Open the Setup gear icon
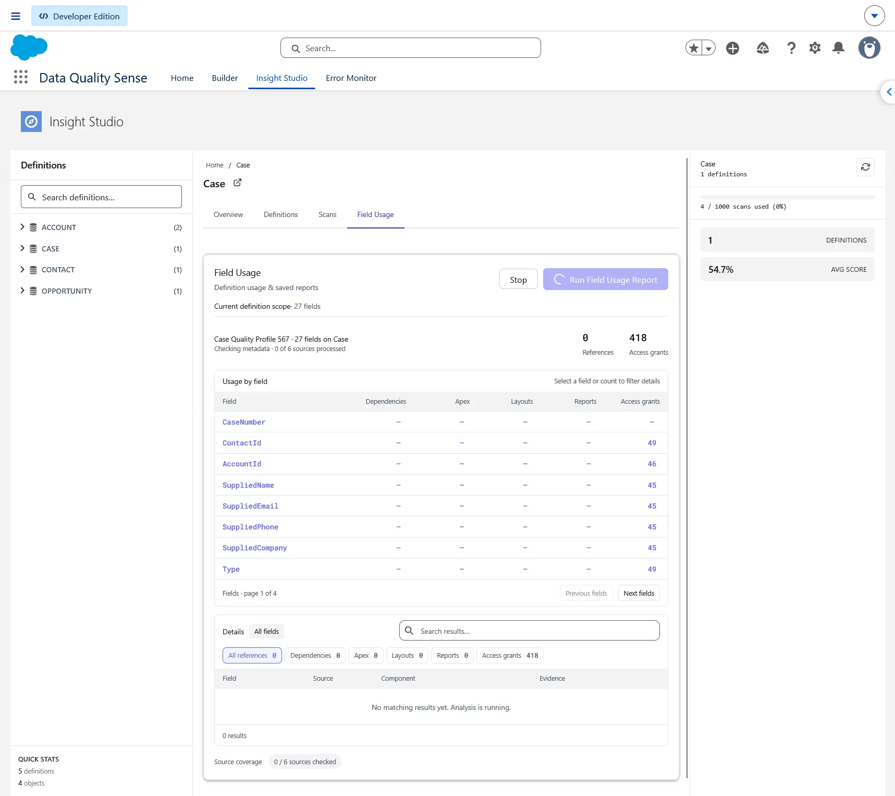This screenshot has width=895, height=796. 815,48
